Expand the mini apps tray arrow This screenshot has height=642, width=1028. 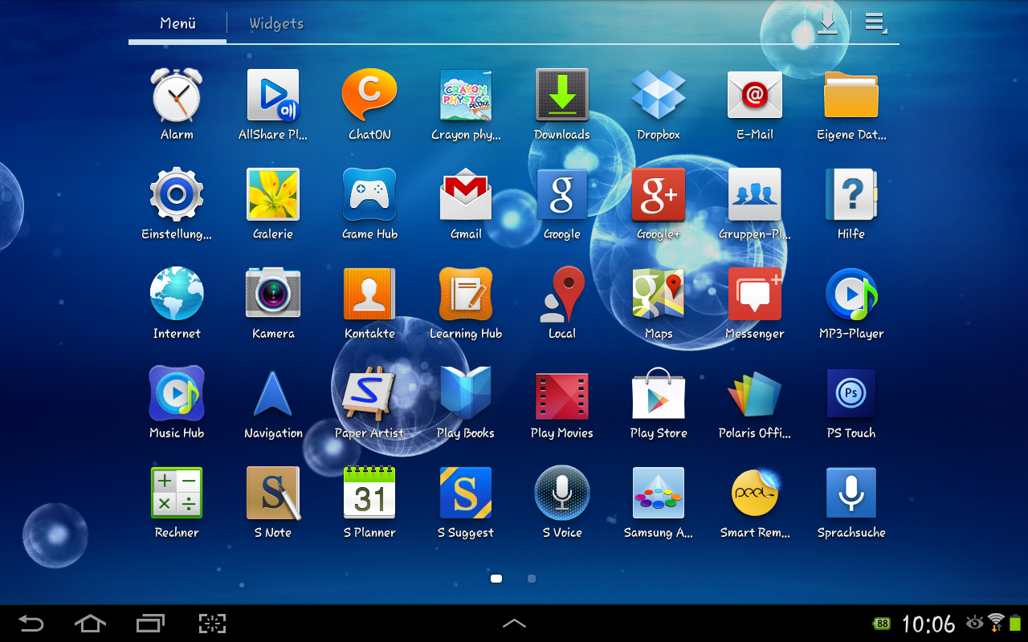tap(514, 623)
